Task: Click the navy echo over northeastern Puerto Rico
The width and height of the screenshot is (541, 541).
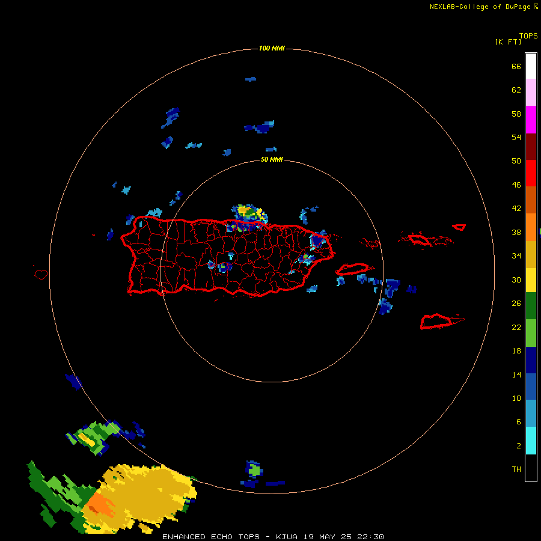Action: click(317, 240)
